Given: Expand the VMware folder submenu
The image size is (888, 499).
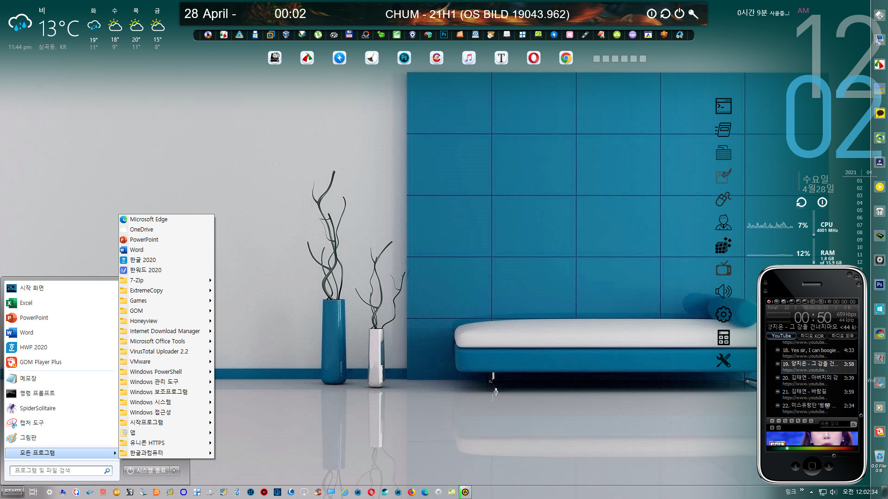Looking at the screenshot, I should click(166, 362).
